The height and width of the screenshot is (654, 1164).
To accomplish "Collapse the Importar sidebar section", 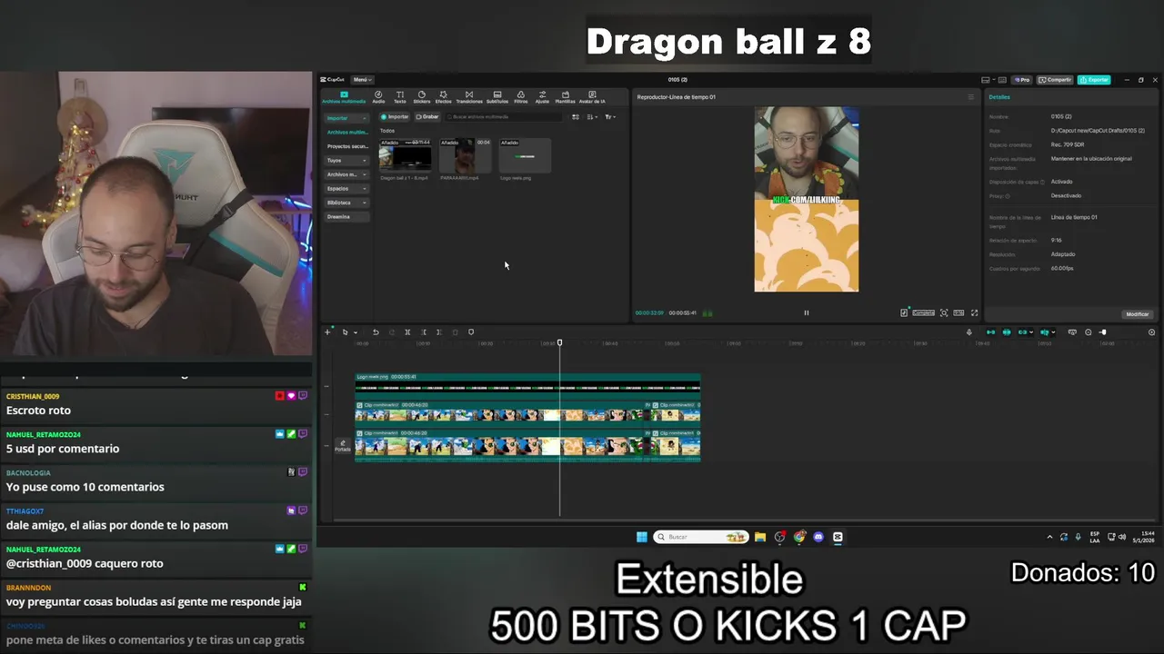I will click(x=347, y=118).
